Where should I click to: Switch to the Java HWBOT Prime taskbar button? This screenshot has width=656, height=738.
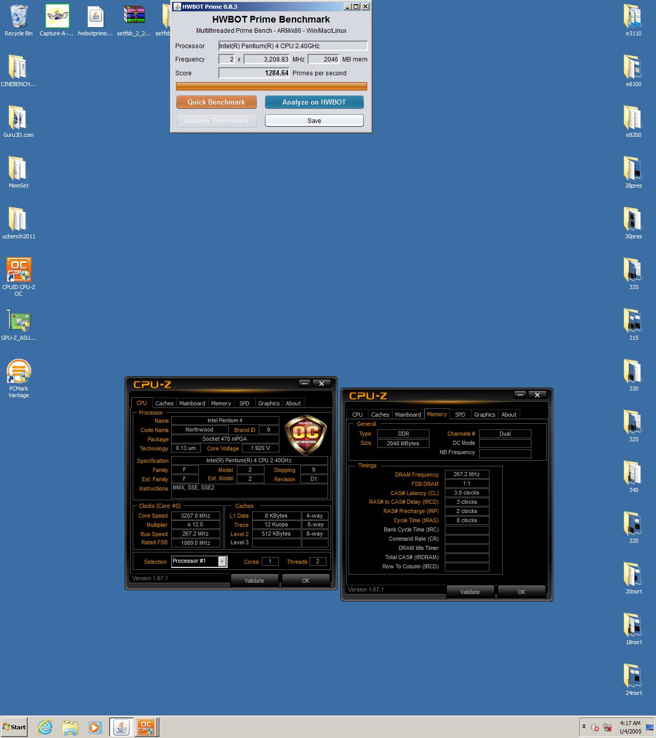(121, 727)
